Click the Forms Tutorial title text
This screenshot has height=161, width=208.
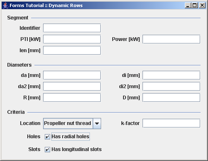(x=46, y=5)
